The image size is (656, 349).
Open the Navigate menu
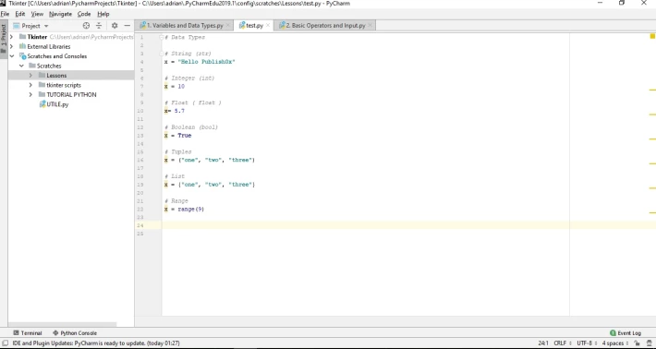60,14
